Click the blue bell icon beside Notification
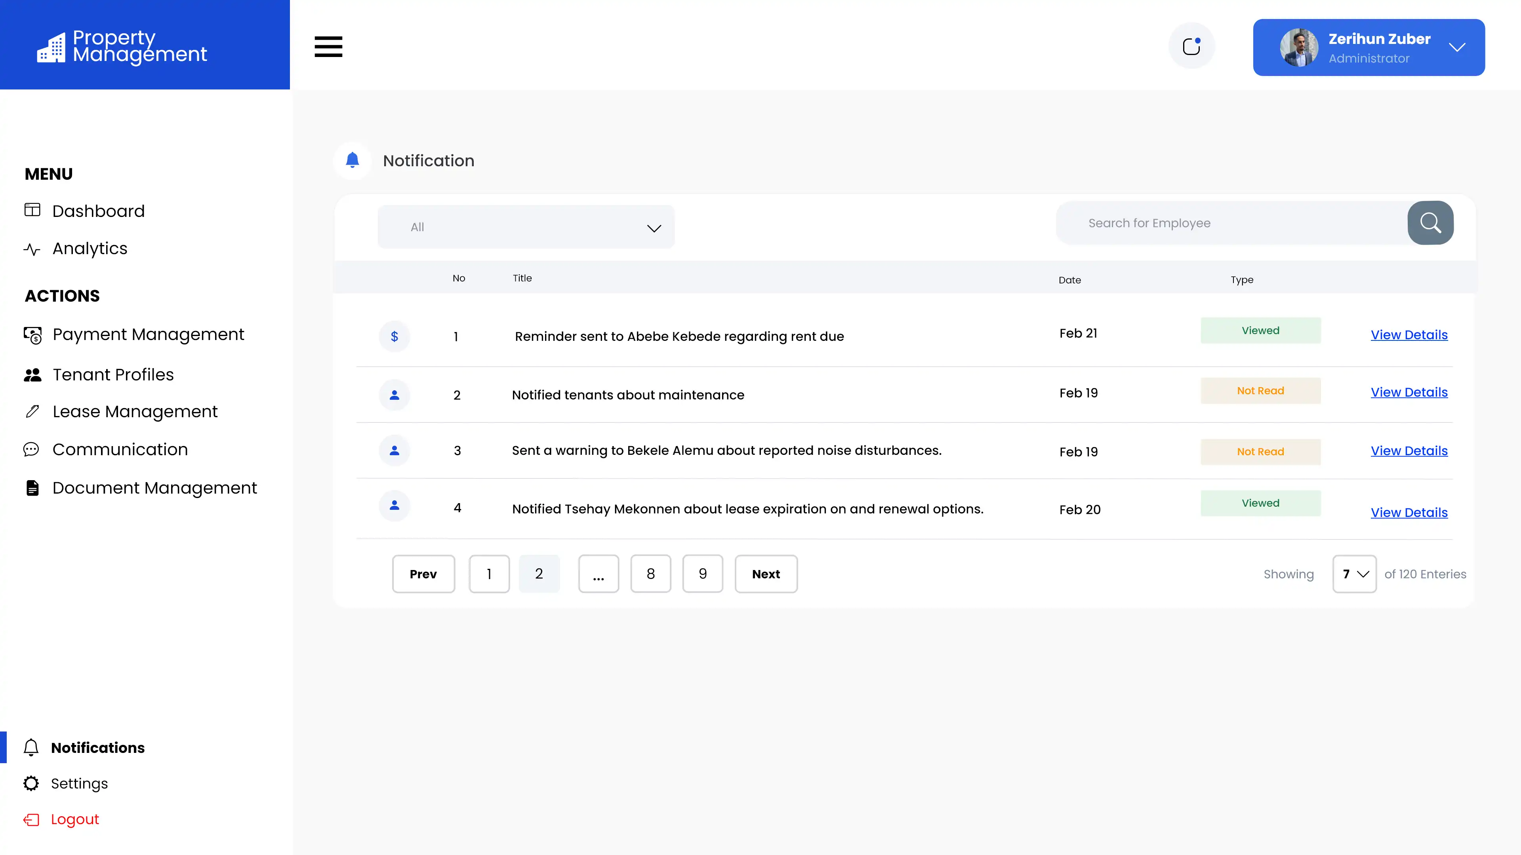The height and width of the screenshot is (855, 1521). [353, 160]
